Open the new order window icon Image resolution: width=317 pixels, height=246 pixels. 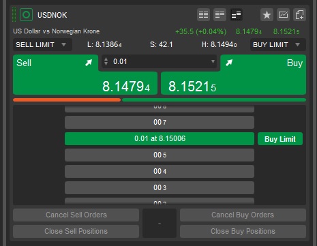click(x=299, y=15)
